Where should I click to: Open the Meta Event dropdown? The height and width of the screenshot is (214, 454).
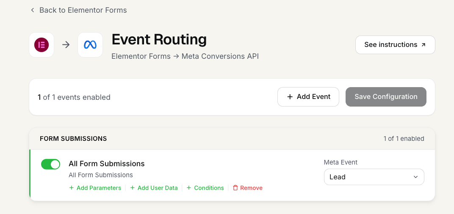pos(374,177)
